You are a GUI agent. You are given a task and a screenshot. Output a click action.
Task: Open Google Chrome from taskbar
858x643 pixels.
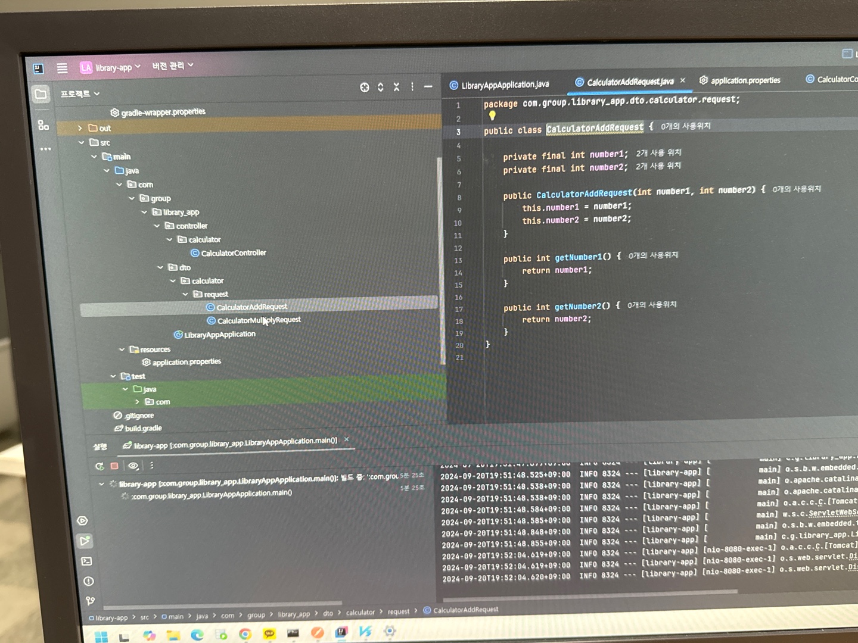[245, 634]
